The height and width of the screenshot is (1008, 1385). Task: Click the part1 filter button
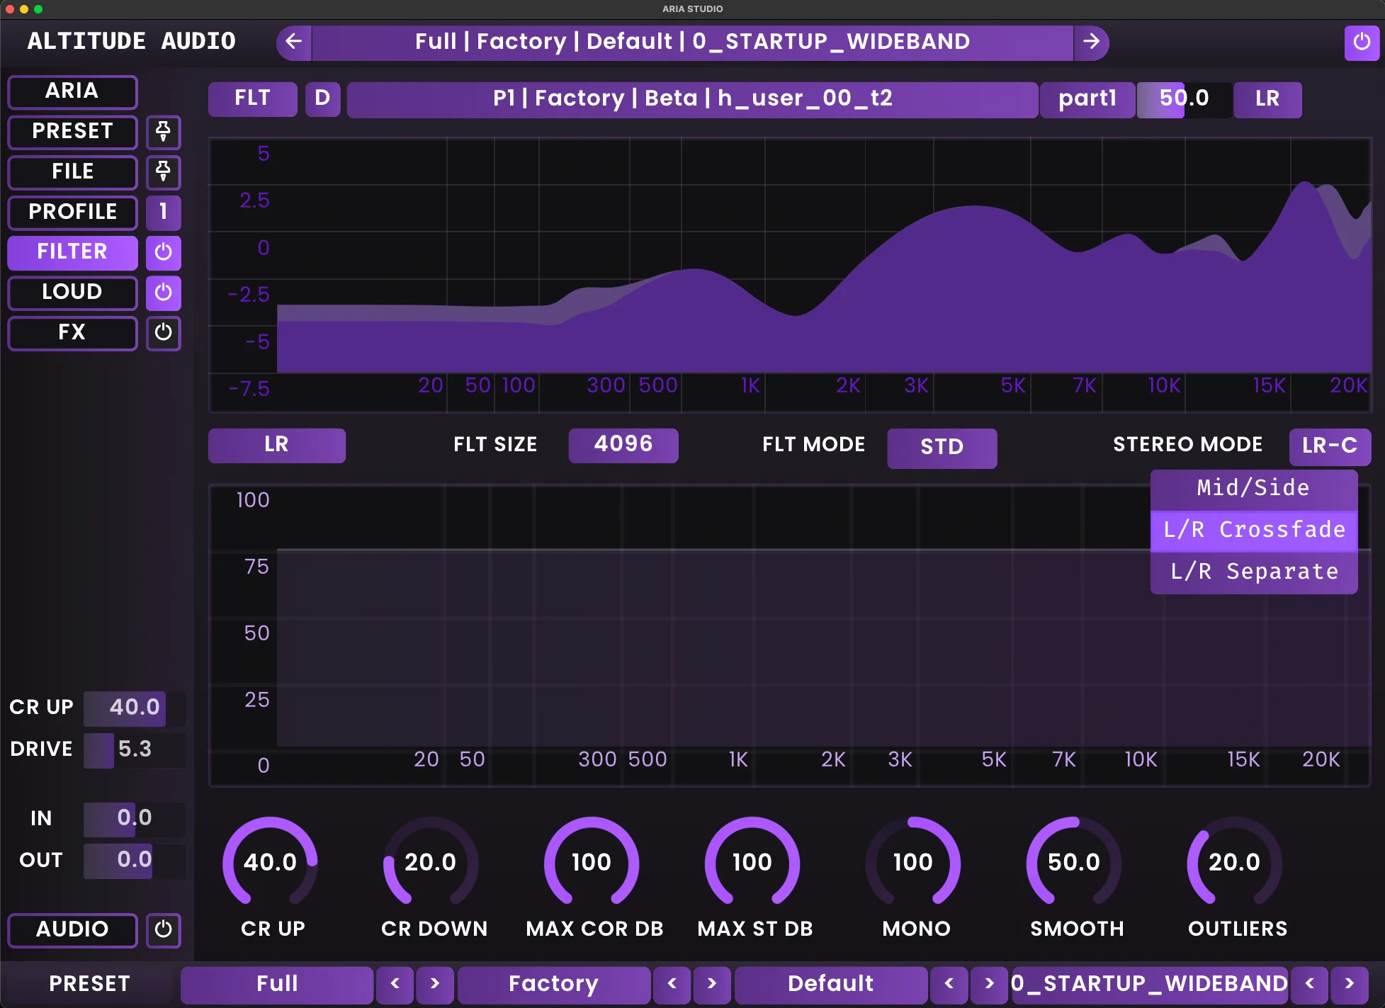pyautogui.click(x=1087, y=99)
